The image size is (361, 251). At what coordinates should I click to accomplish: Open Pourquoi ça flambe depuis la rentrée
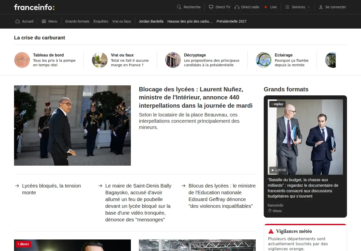click(x=292, y=63)
